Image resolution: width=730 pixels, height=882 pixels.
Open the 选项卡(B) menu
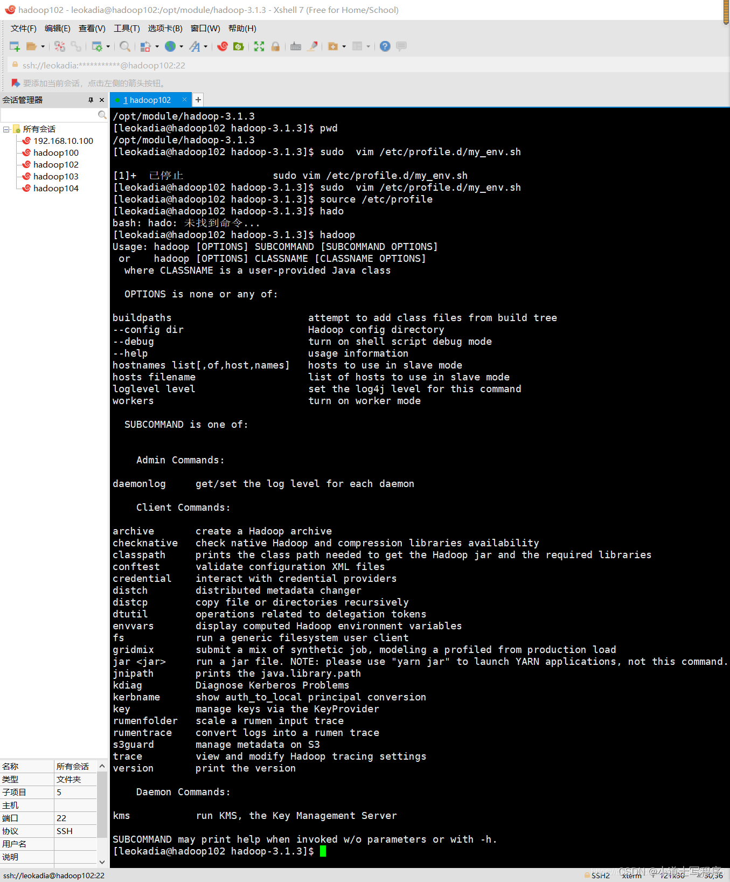(x=165, y=29)
